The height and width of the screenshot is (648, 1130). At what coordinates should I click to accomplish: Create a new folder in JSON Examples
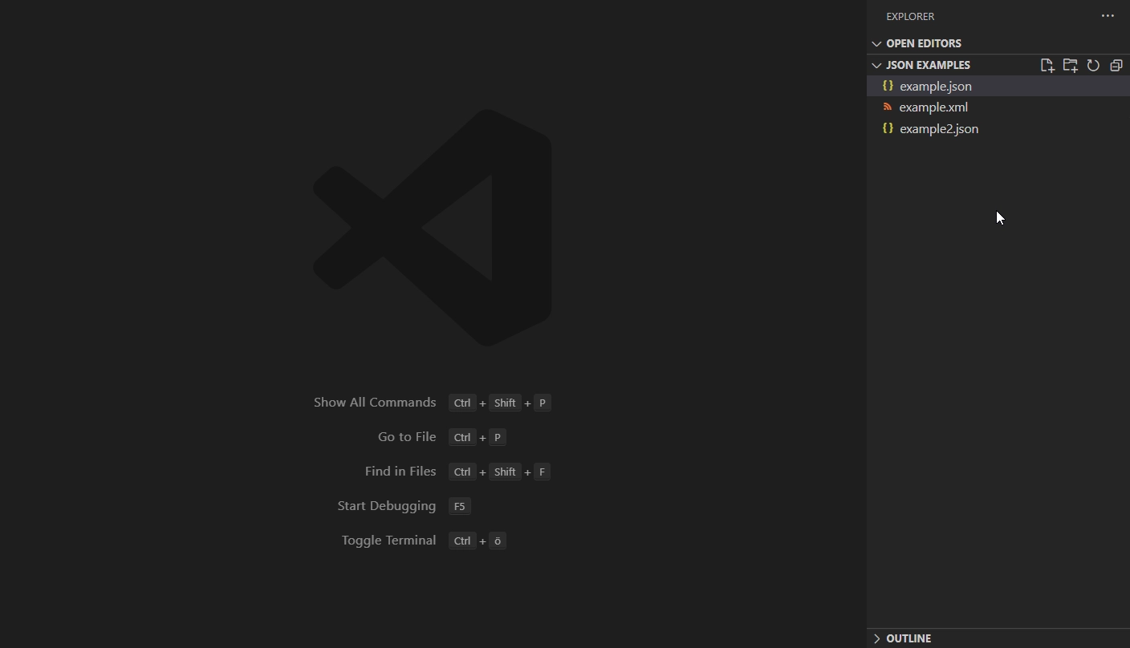coord(1070,66)
